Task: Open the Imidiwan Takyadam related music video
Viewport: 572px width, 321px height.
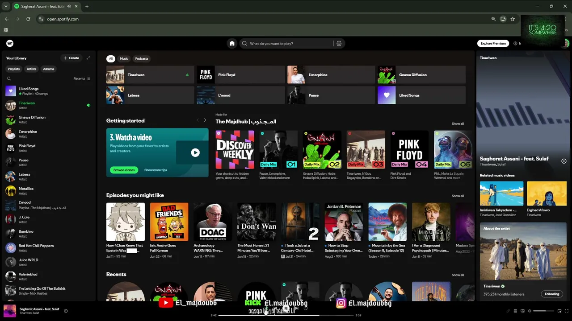Action: pos(501,193)
